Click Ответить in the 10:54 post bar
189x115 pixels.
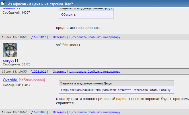click(x=59, y=37)
